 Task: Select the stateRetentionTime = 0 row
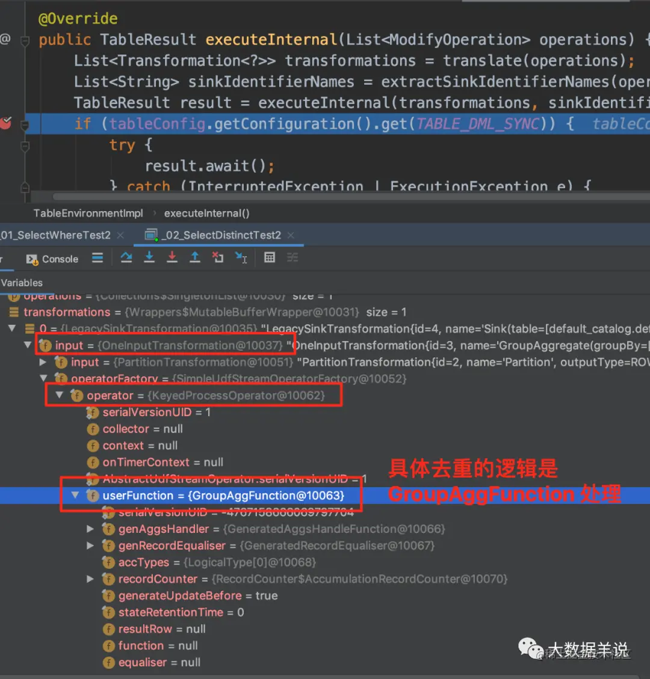pyautogui.click(x=325, y=612)
